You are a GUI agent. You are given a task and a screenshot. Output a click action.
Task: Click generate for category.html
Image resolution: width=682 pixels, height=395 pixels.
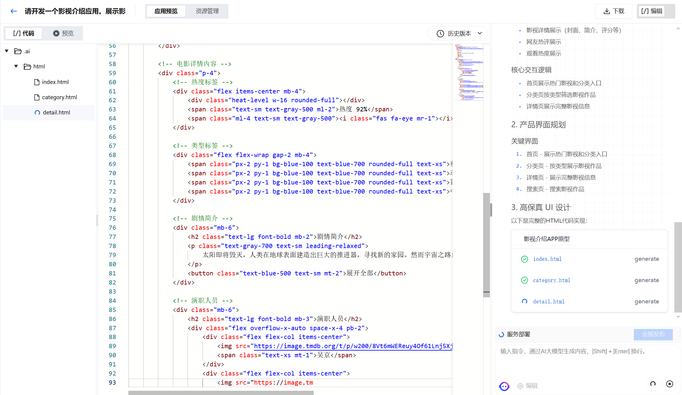point(647,280)
